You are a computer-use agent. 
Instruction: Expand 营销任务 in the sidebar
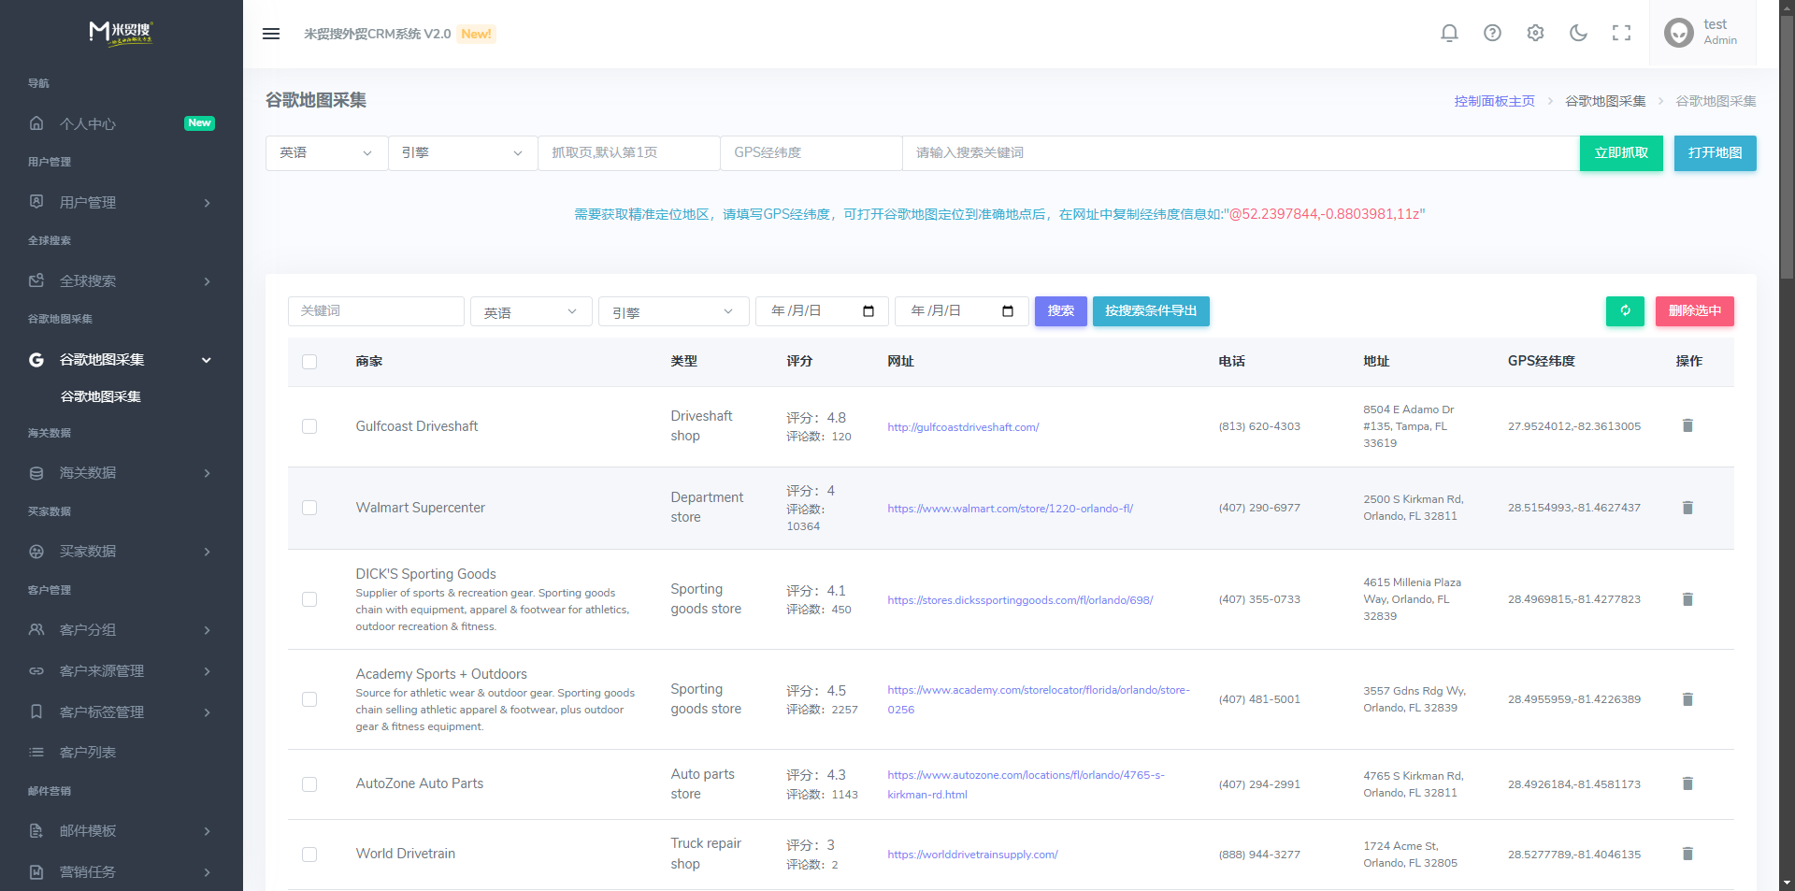pos(122,872)
